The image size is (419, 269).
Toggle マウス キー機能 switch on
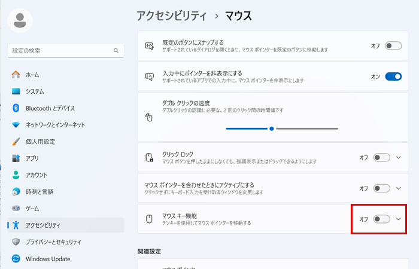coord(381,219)
